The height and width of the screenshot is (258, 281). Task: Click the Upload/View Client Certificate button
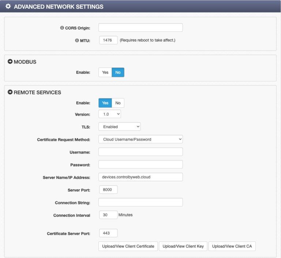click(x=128, y=246)
